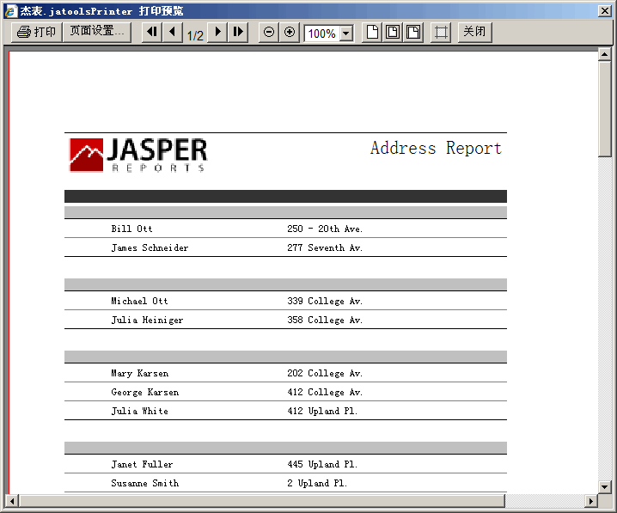Screen dimensions: 617x513
Task: Click the name James Schneider
Action: [x=150, y=247]
